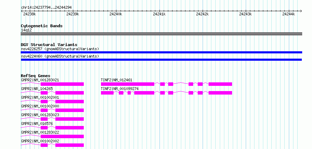The image size is (312, 149).
Task: Select the large exon of GMPR2|NM_001002002
Action: point(70,145)
